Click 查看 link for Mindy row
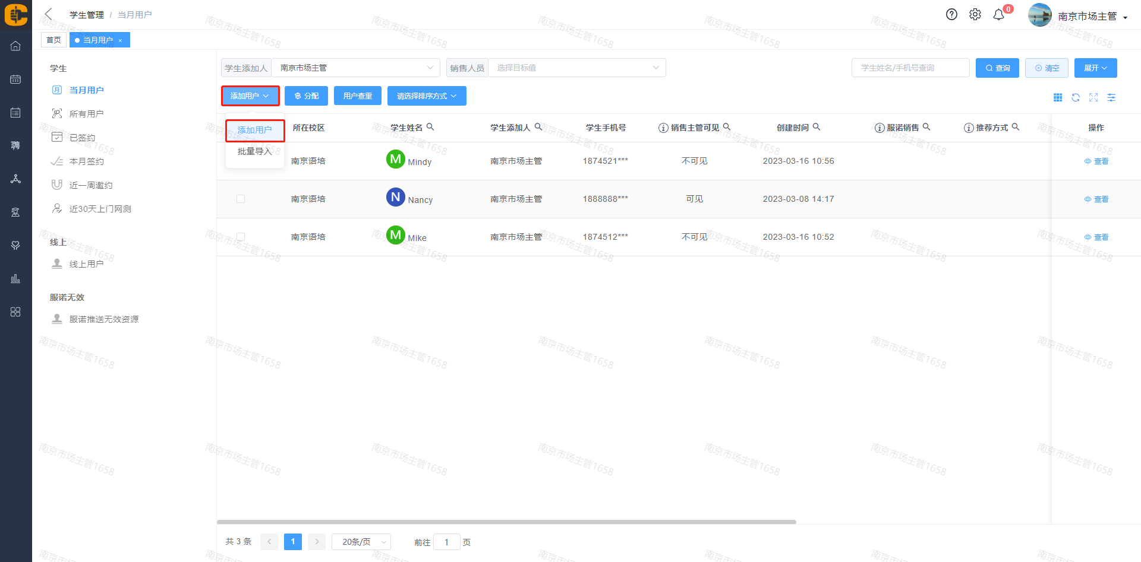 coord(1096,161)
